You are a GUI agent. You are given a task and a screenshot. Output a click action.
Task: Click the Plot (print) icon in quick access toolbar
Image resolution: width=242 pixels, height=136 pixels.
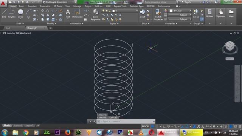coord(27,2)
